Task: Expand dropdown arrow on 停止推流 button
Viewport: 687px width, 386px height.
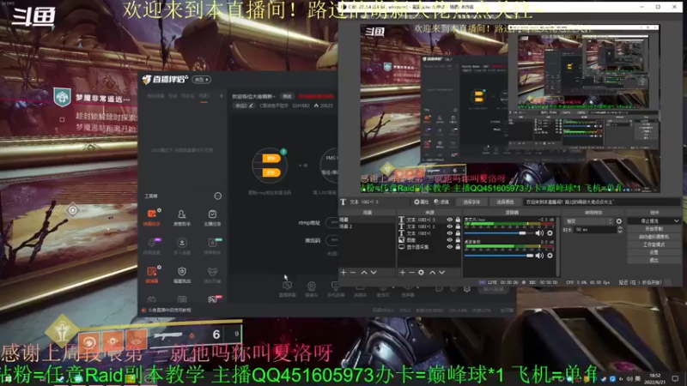Action: point(677,221)
